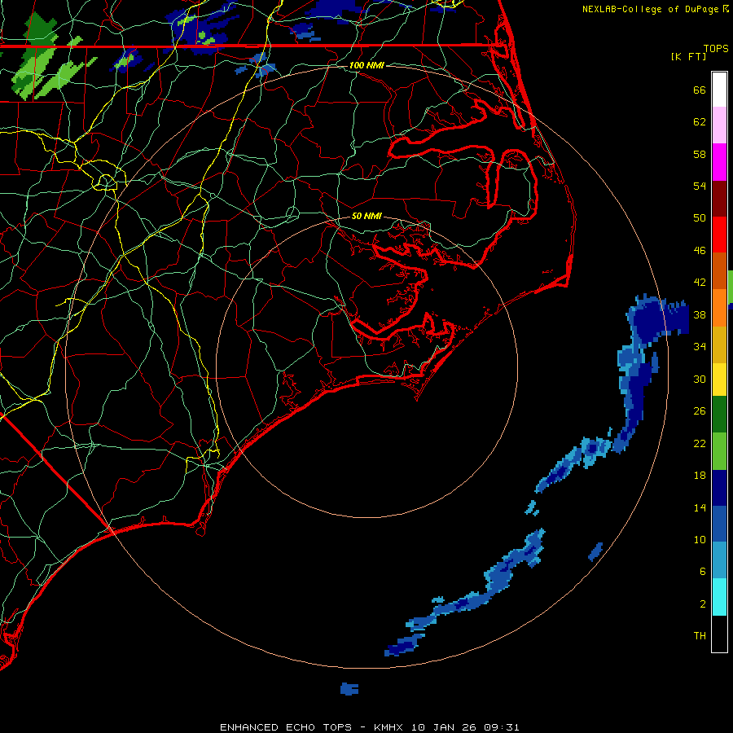The width and height of the screenshot is (733, 733).
Task: Click the 30 legend value
Action: pos(700,379)
